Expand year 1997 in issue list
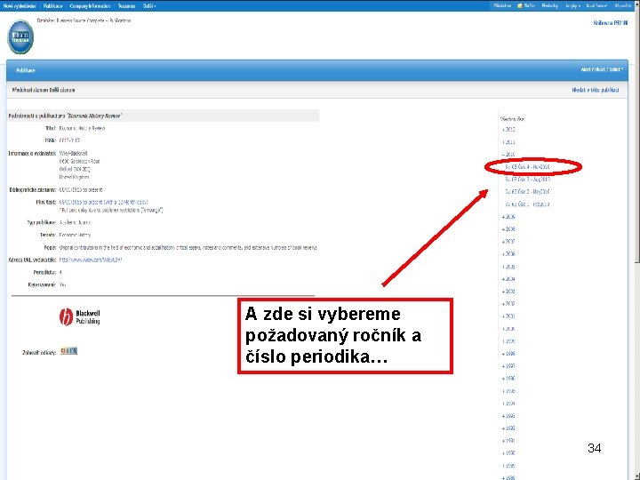Image resolution: width=640 pixels, height=480 pixels. [508, 366]
